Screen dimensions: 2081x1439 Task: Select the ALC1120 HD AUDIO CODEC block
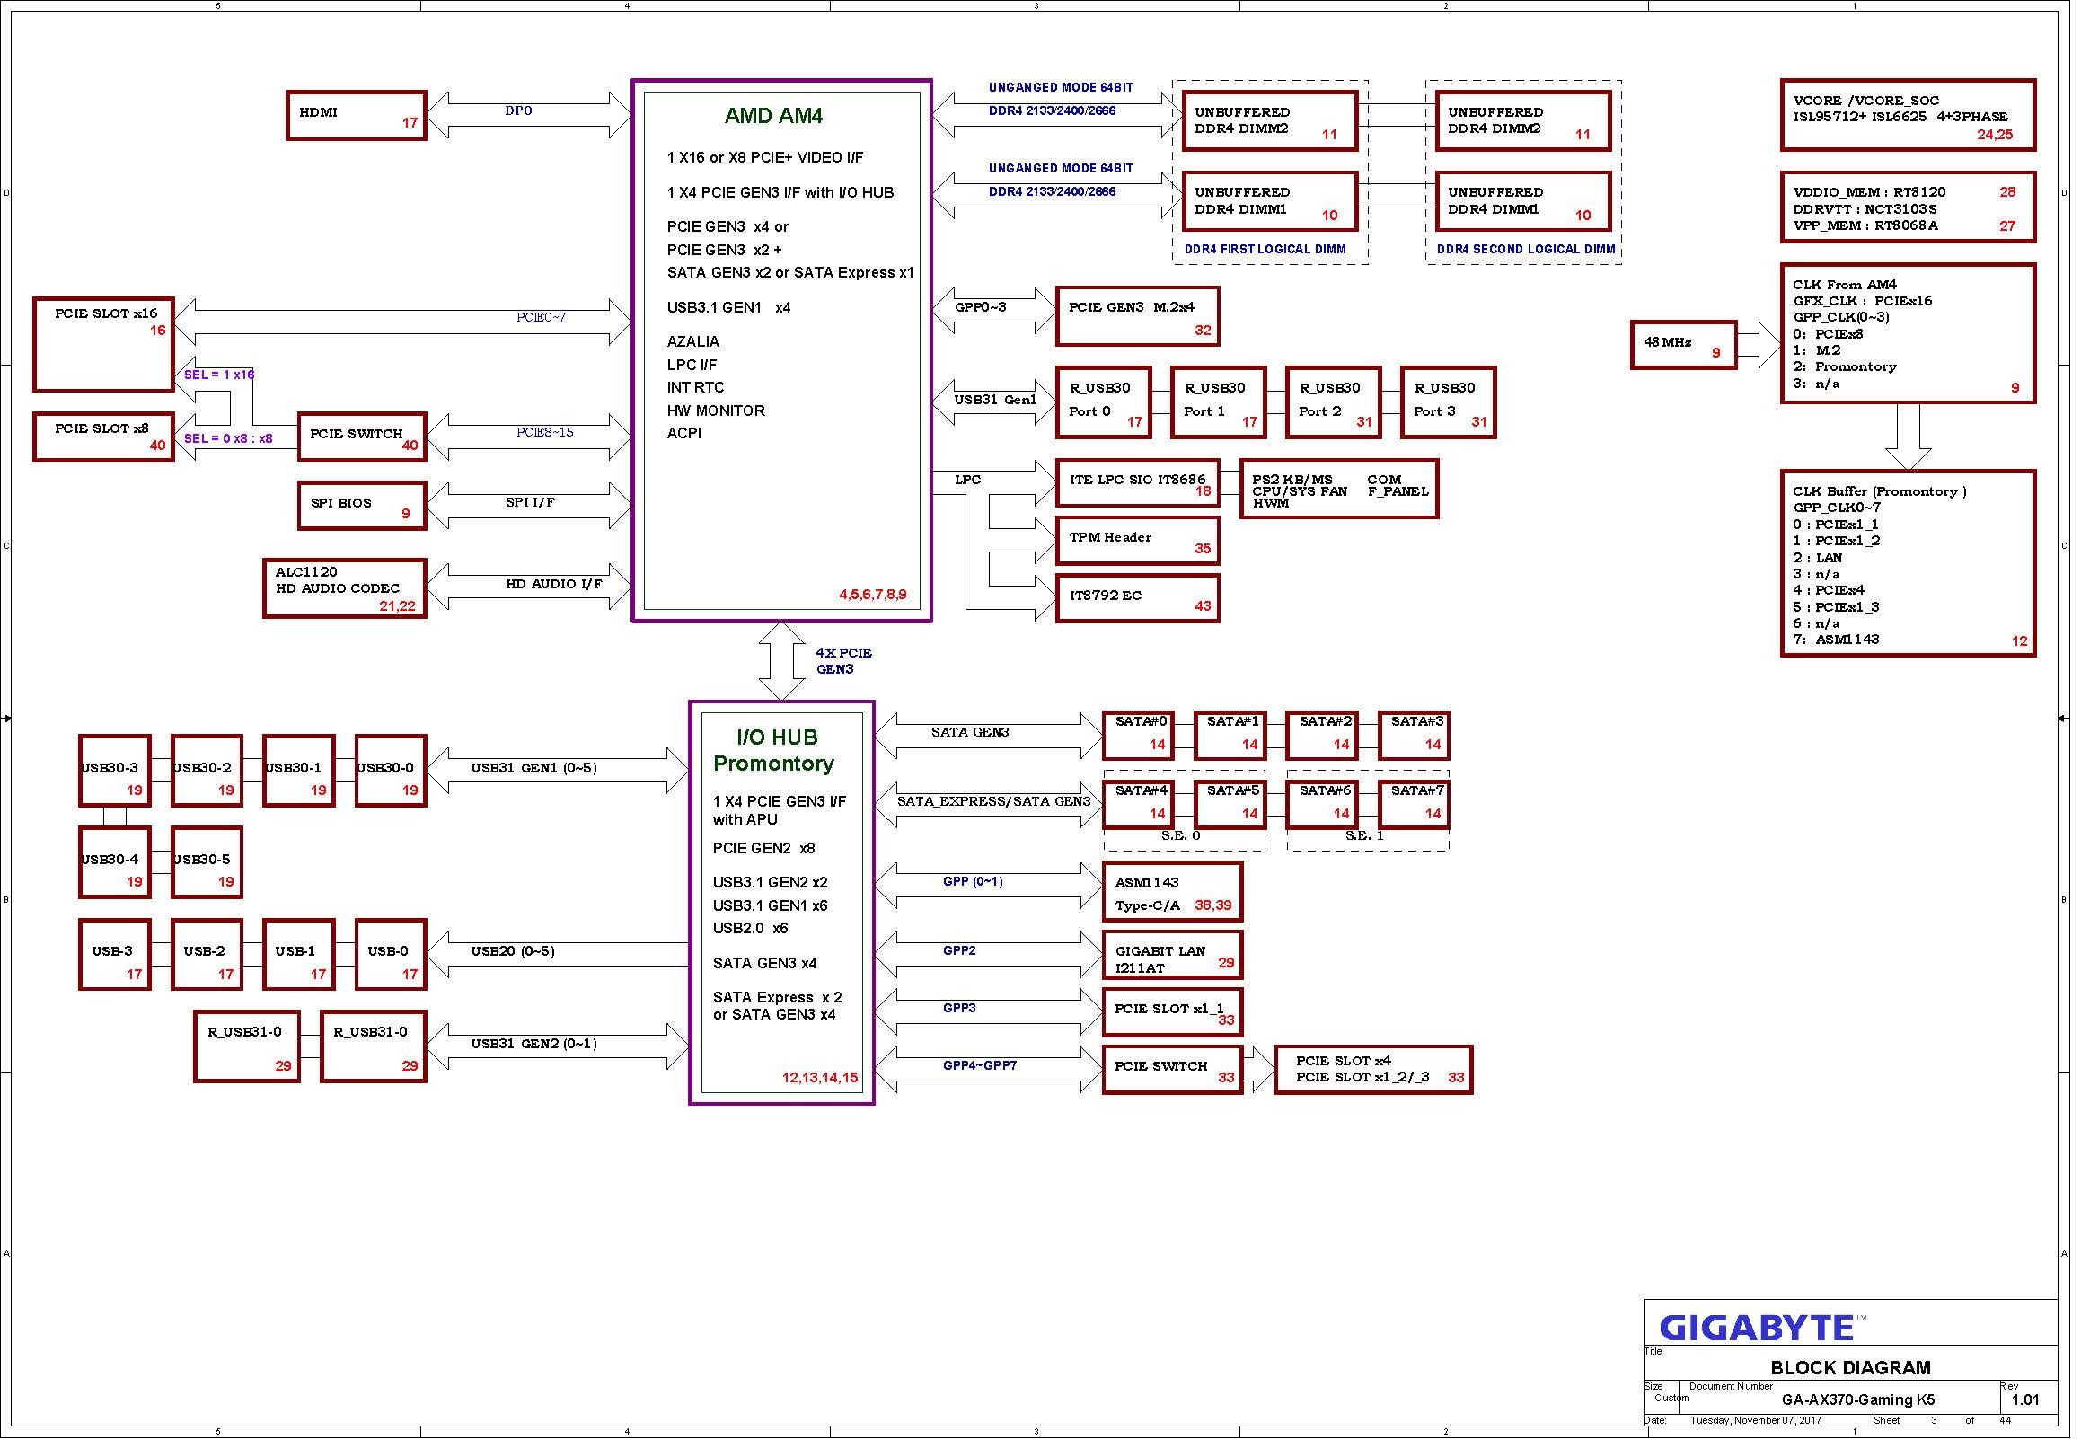(345, 589)
